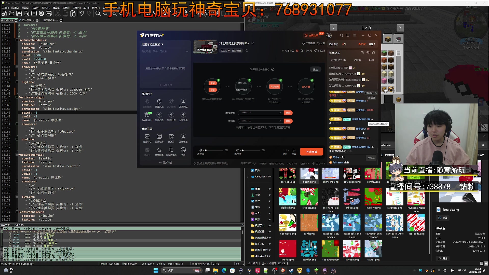The height and width of the screenshot is (275, 489).
Task: Mute the 扬声器 speaker toggle
Action: pos(237,150)
